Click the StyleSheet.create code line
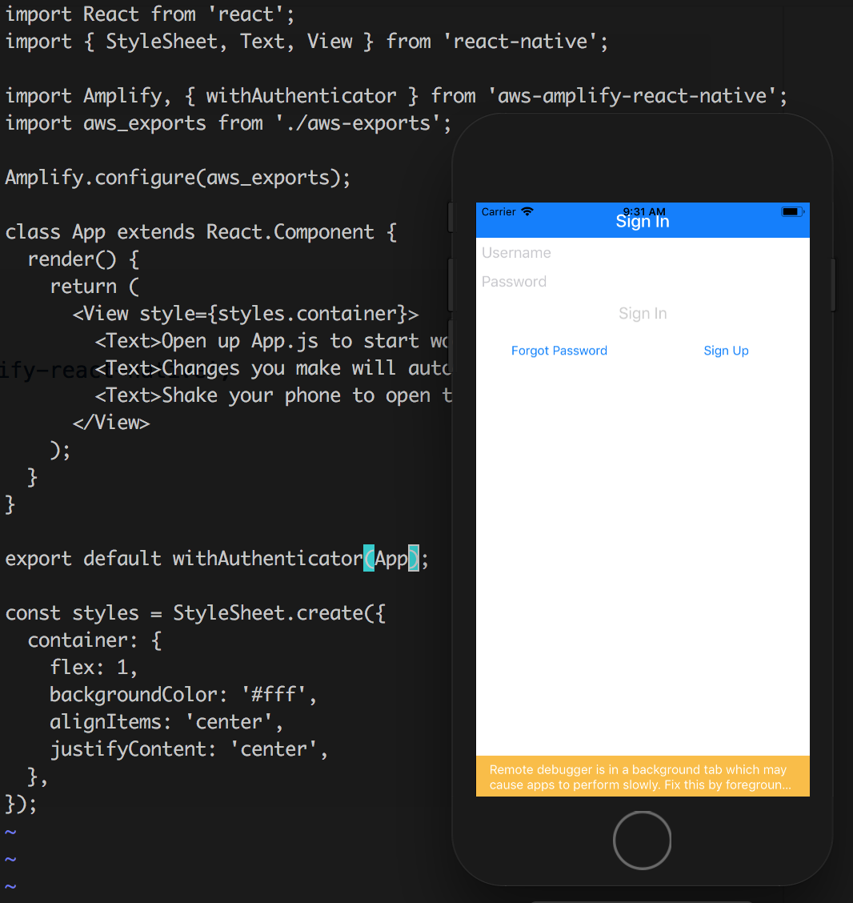This screenshot has width=853, height=903. coord(195,613)
